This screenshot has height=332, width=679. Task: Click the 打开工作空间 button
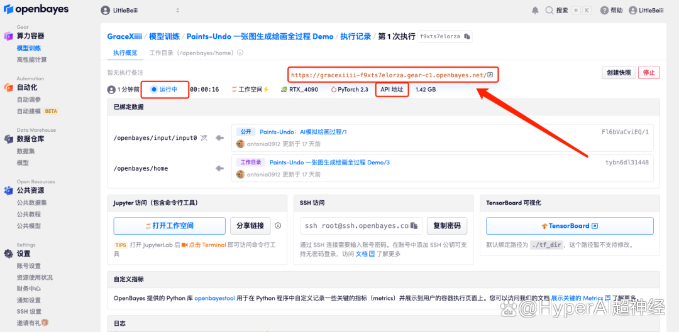[x=169, y=226]
